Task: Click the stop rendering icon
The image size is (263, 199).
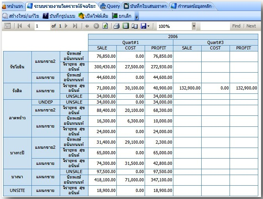Action: [x=96, y=26]
